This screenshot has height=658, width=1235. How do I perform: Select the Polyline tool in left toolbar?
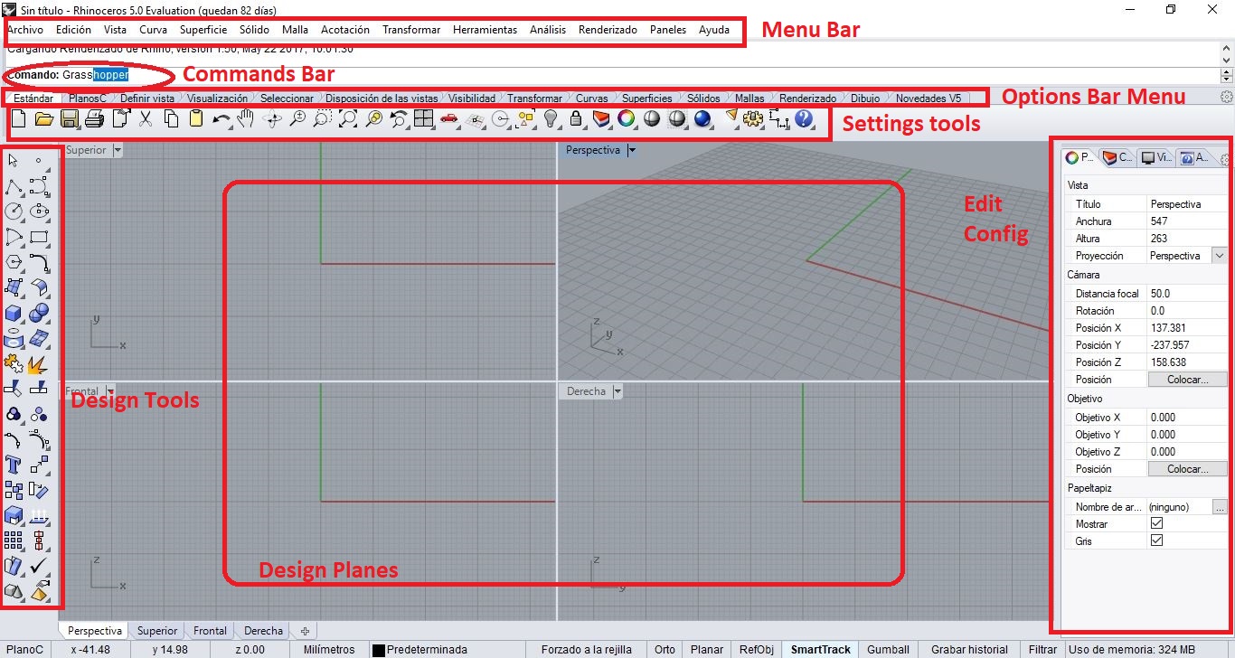coord(14,186)
